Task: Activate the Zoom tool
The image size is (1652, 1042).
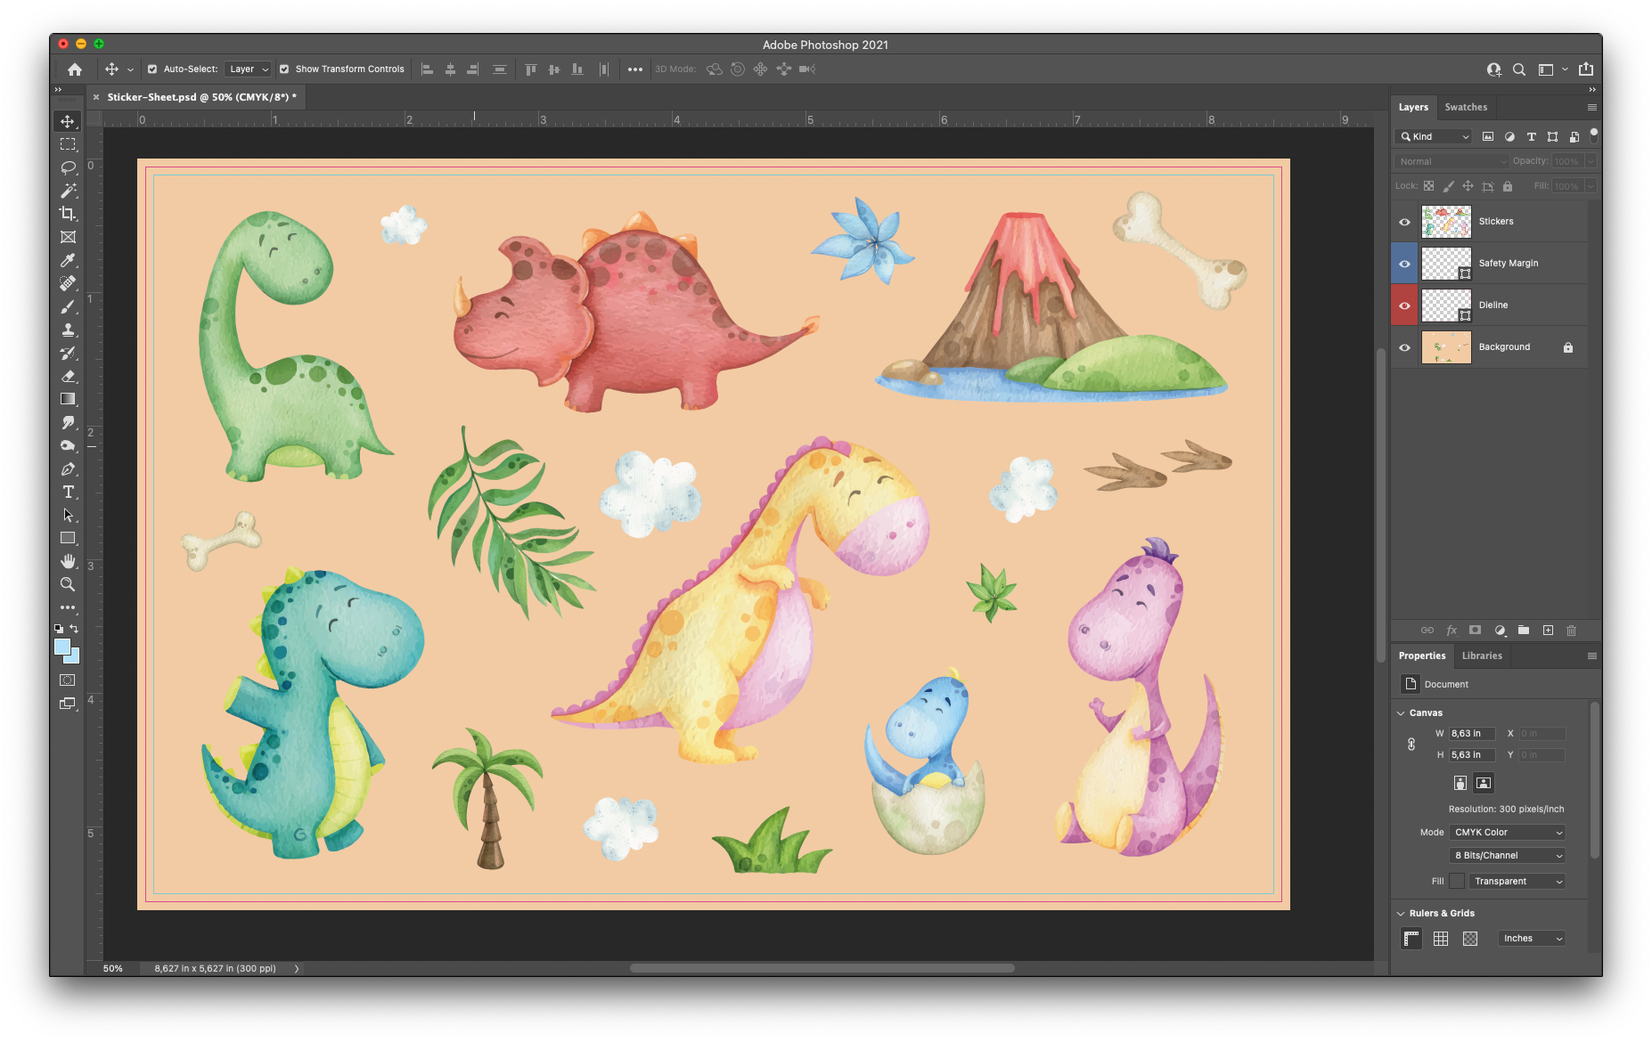Action: point(68,585)
